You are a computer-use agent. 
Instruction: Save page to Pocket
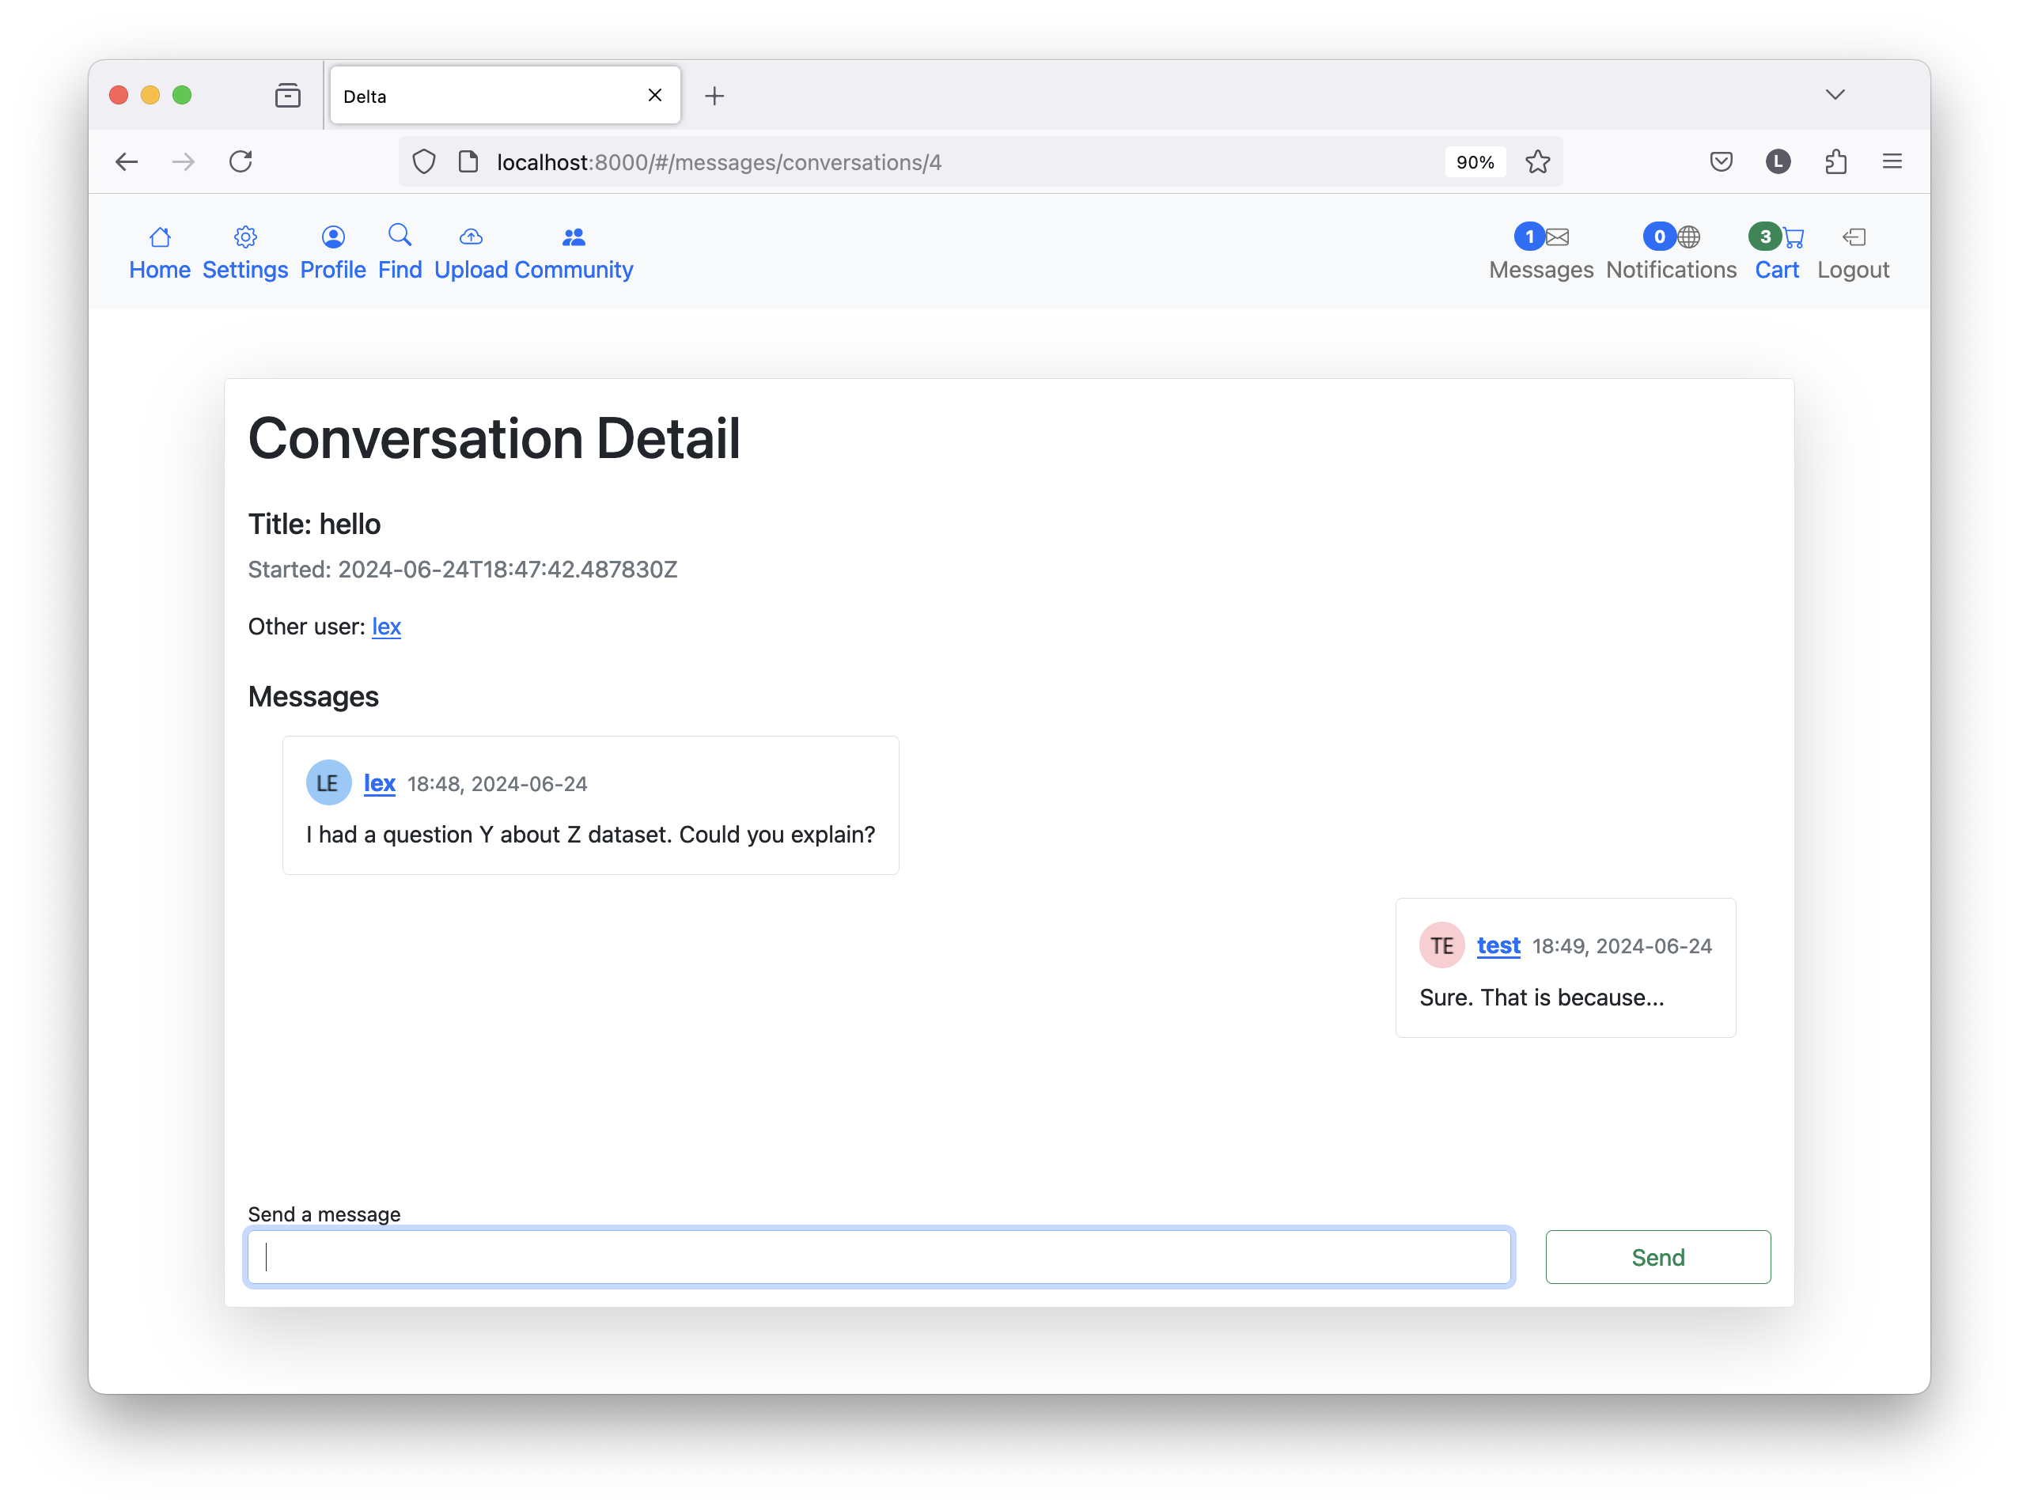click(1722, 161)
